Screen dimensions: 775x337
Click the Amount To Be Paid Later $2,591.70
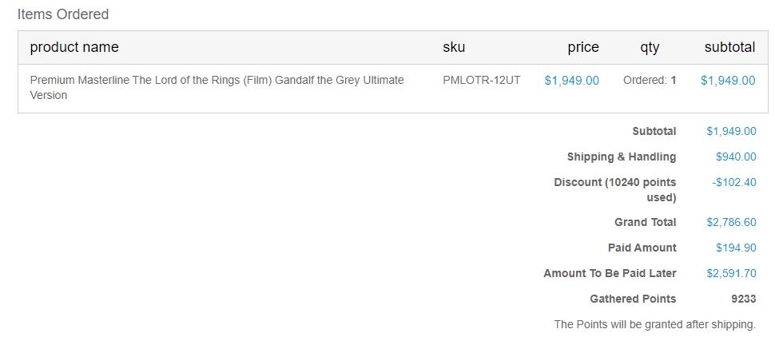click(731, 273)
